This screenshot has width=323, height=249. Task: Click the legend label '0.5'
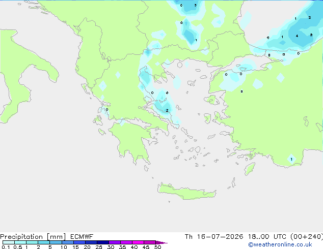coord(18,247)
